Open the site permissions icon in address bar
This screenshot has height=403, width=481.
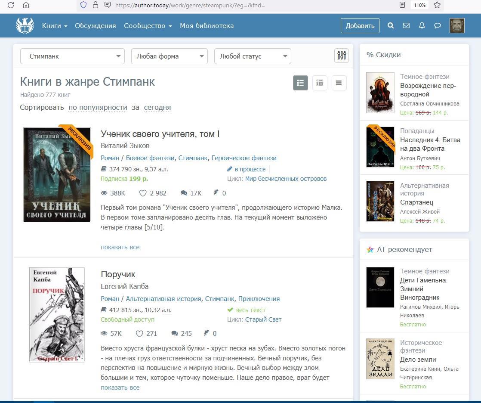tap(108, 5)
